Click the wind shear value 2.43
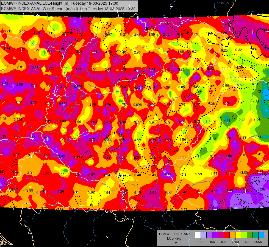This screenshot has height=247, width=269. click(x=242, y=120)
